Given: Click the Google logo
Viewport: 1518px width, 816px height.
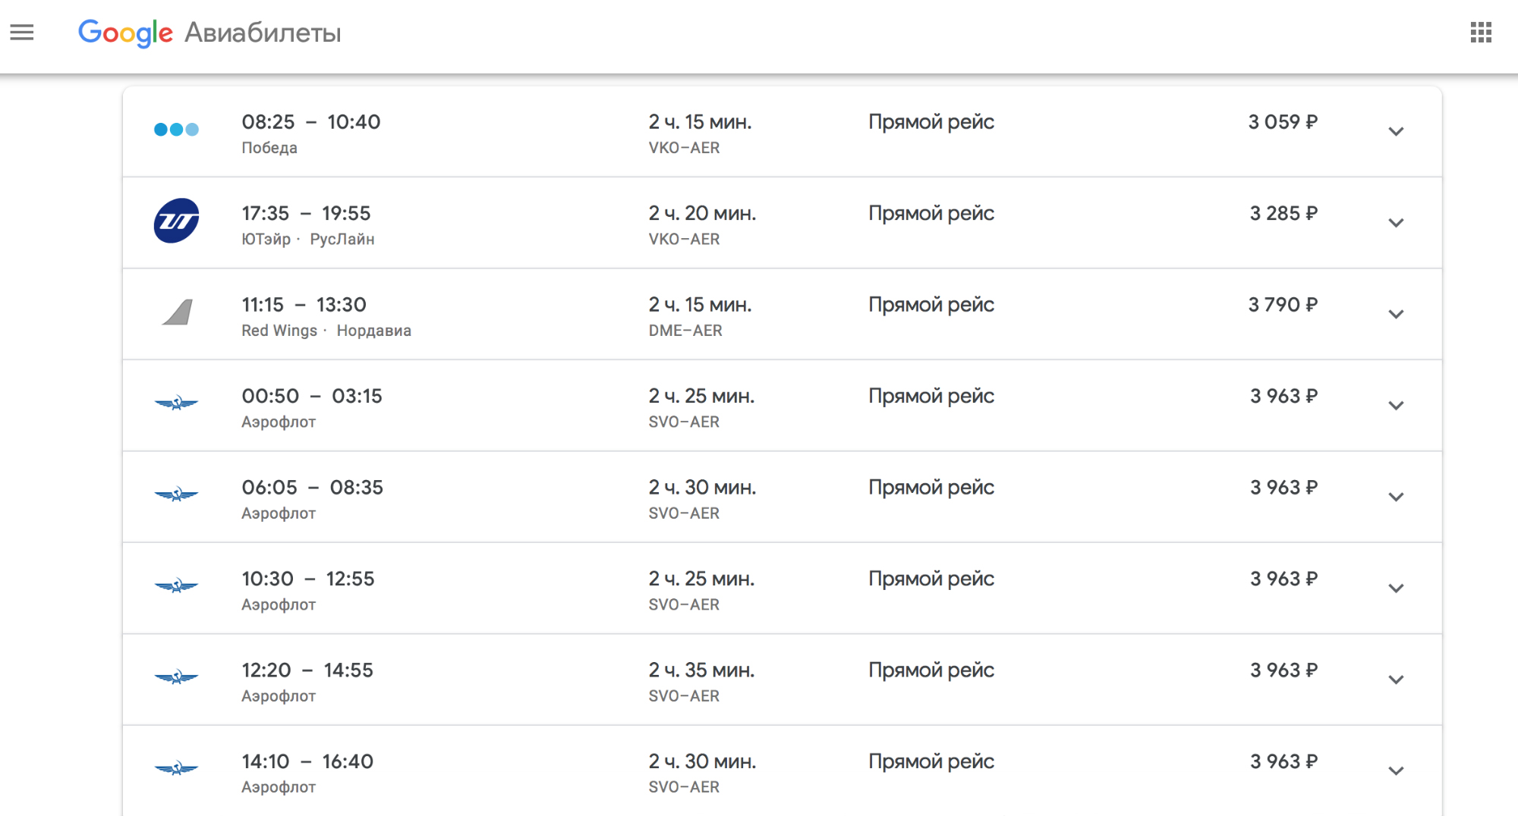Looking at the screenshot, I should [x=126, y=33].
